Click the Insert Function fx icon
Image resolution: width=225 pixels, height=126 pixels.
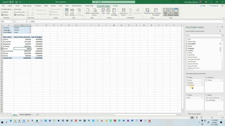point(27,21)
